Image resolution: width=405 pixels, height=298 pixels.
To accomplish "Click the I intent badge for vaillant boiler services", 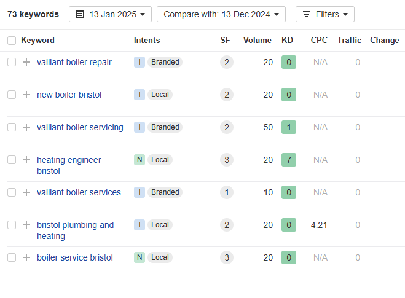I will click(140, 192).
